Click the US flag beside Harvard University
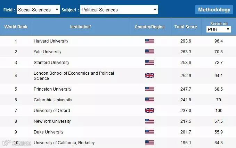236x148 pixels. click(149, 41)
